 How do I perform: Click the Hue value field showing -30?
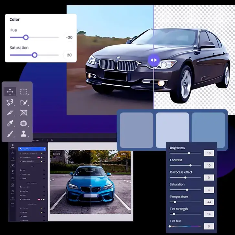[69, 37]
